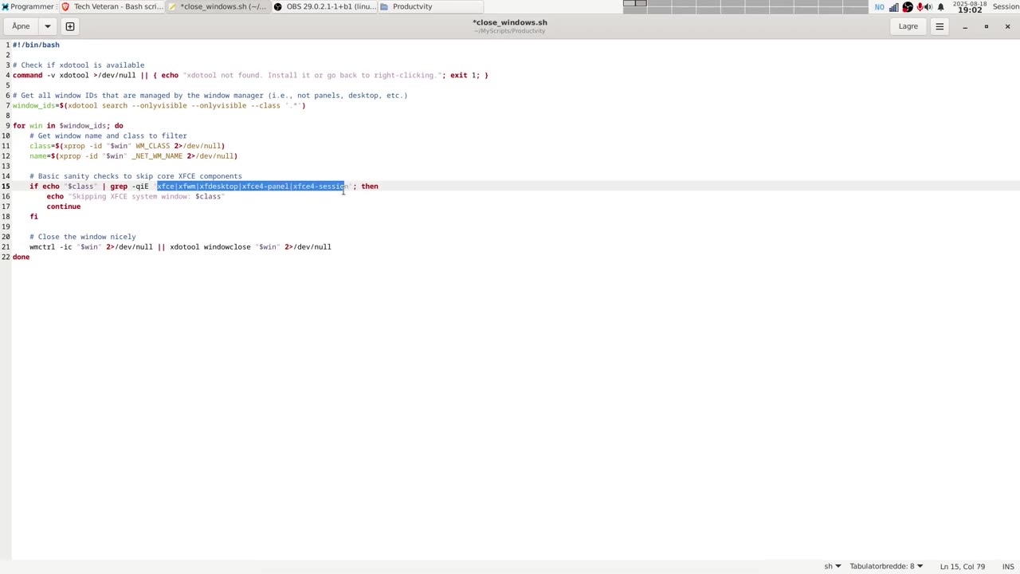1020x574 pixels.
Task: Open the network signal tray icon
Action: [x=894, y=7]
